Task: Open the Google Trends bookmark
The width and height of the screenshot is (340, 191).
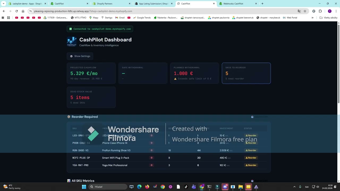Action: (142, 18)
